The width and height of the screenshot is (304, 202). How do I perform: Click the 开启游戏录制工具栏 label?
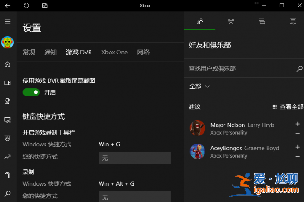49,133
